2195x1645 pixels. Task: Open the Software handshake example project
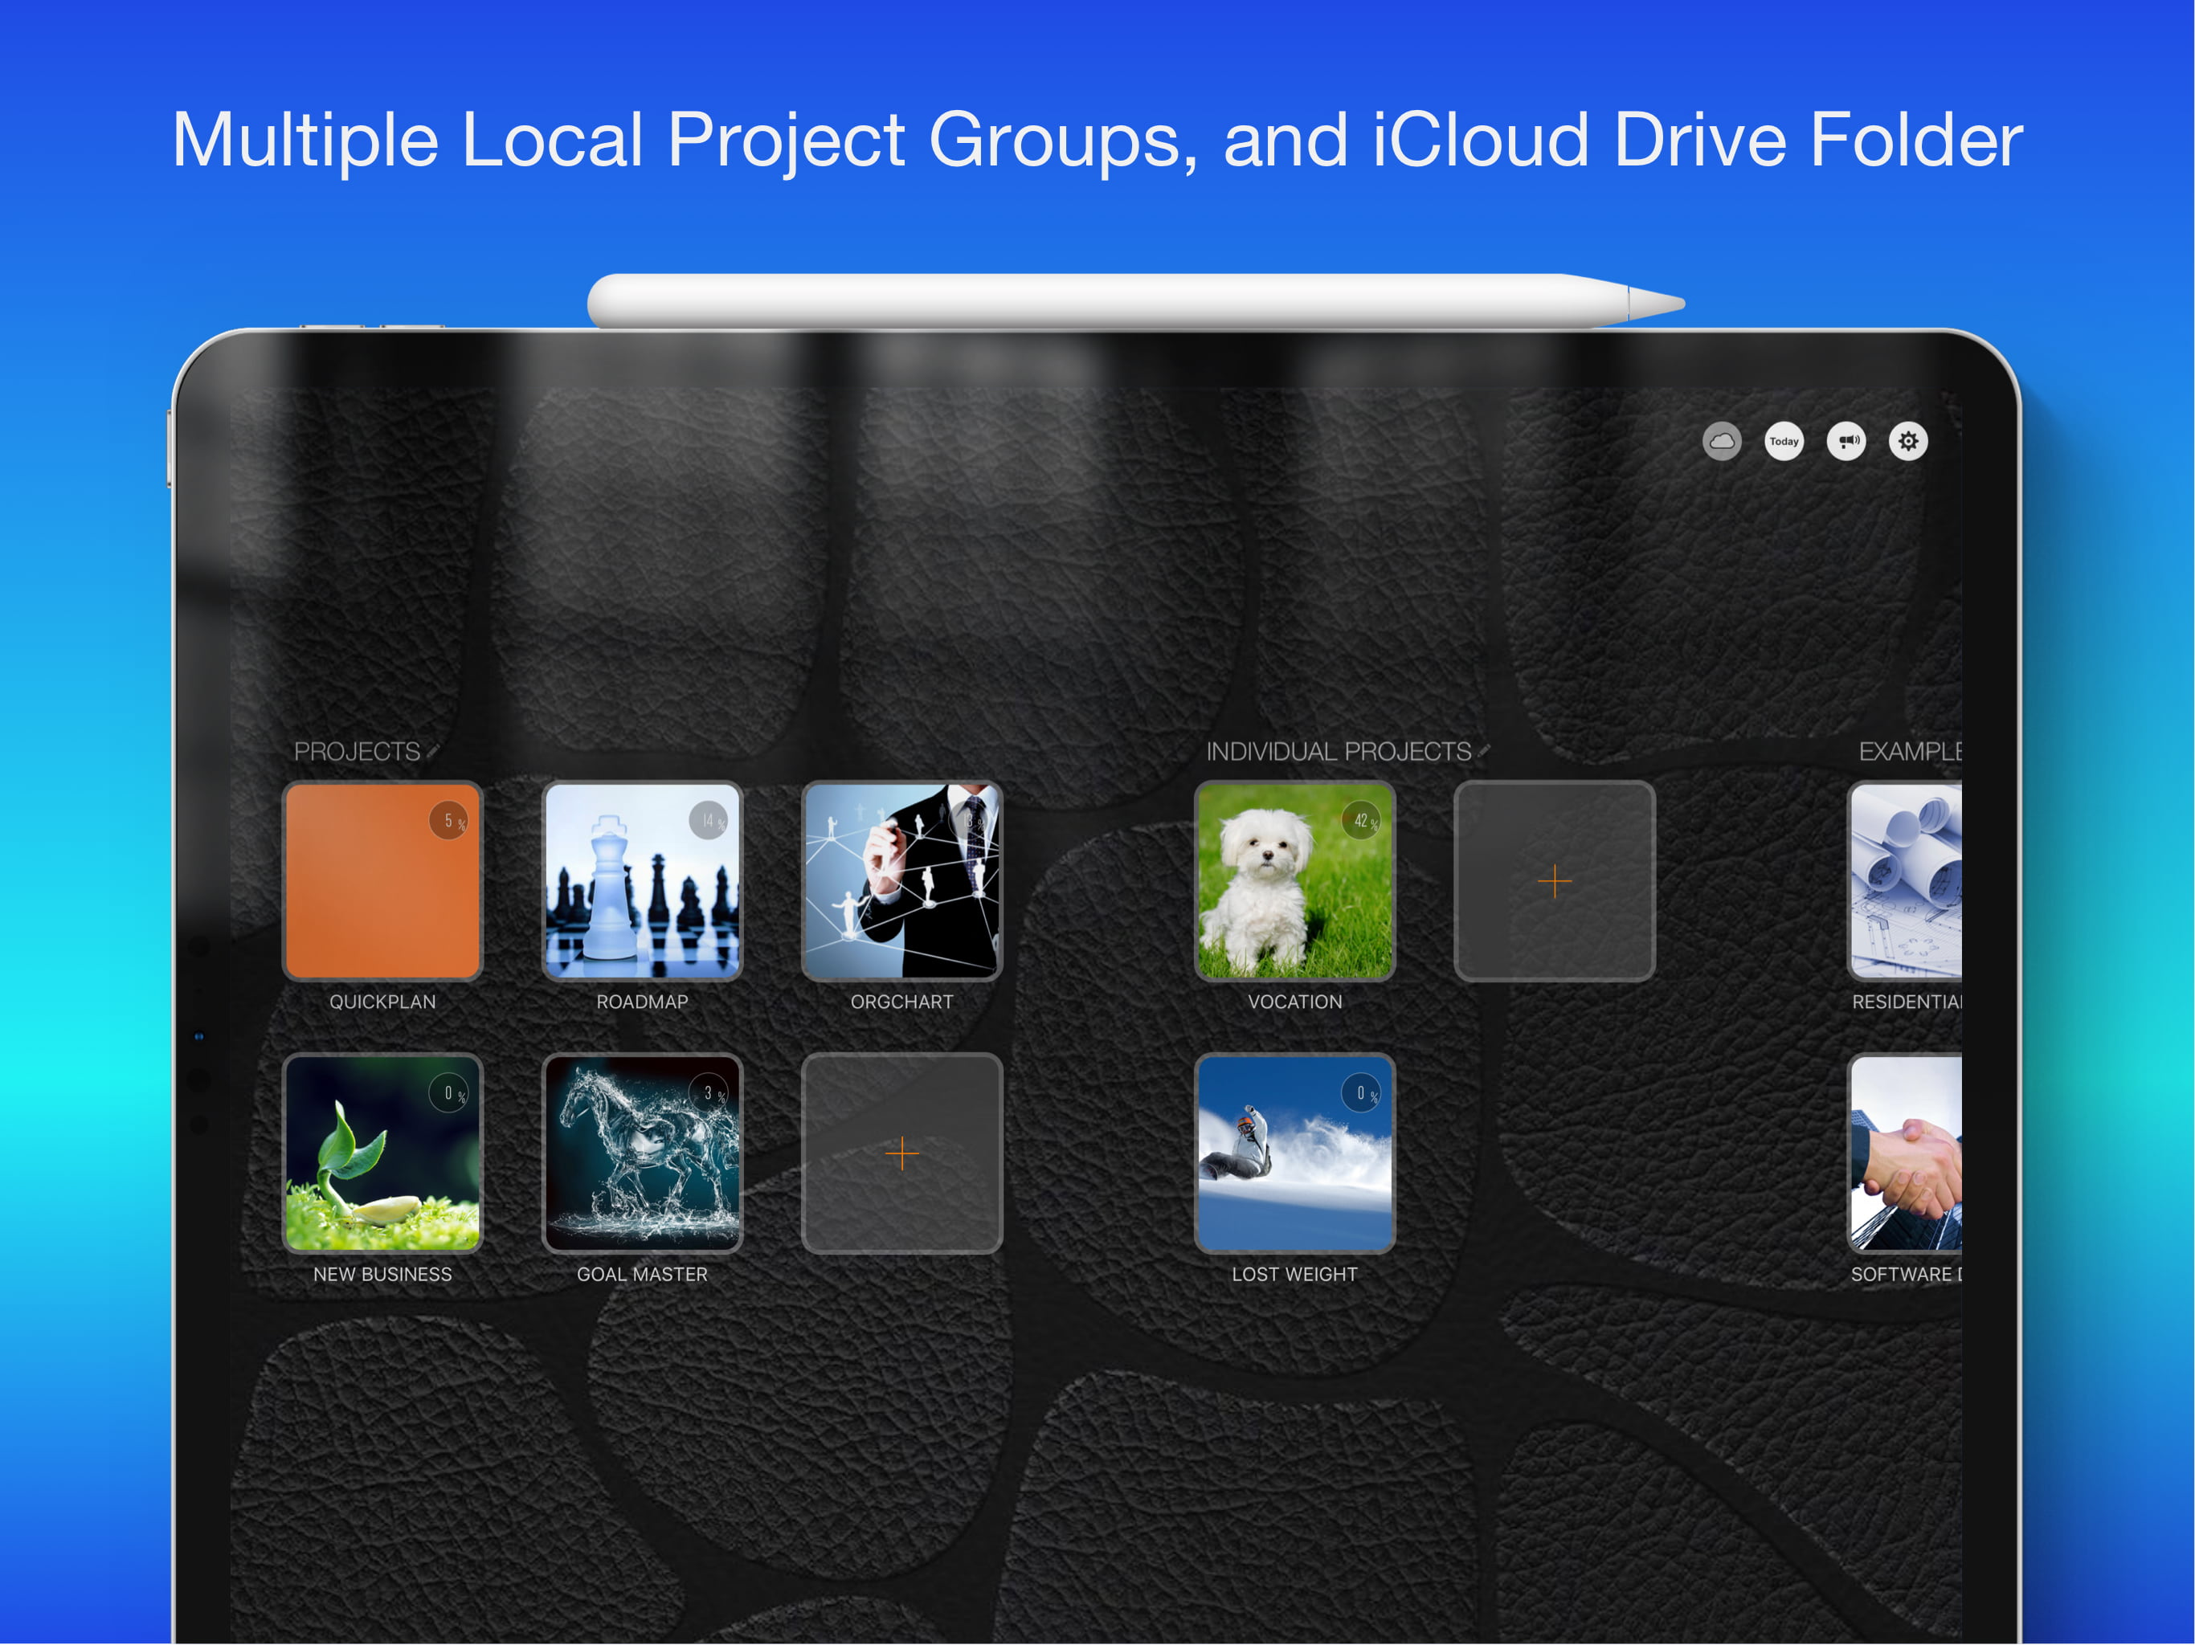(x=1905, y=1154)
